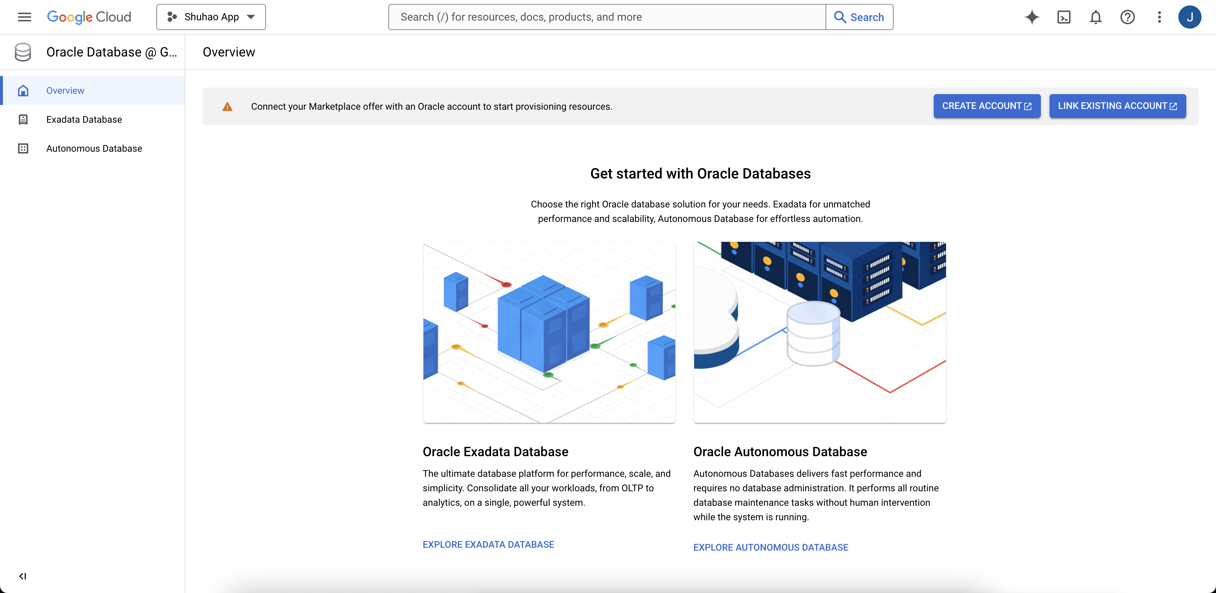Open the navigation hamburger menu
The height and width of the screenshot is (593, 1216).
(x=25, y=17)
